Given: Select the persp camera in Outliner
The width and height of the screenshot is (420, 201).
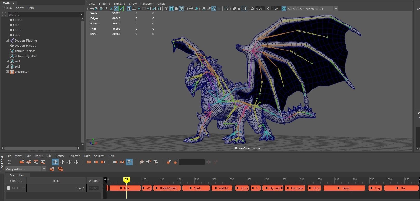Looking at the screenshot, I should [x=18, y=20].
